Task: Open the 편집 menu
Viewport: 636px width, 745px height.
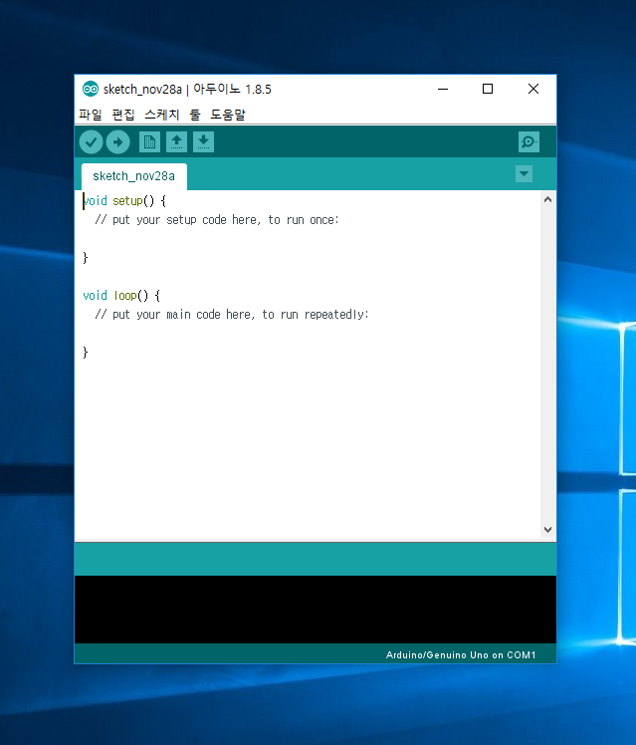Action: pos(123,115)
